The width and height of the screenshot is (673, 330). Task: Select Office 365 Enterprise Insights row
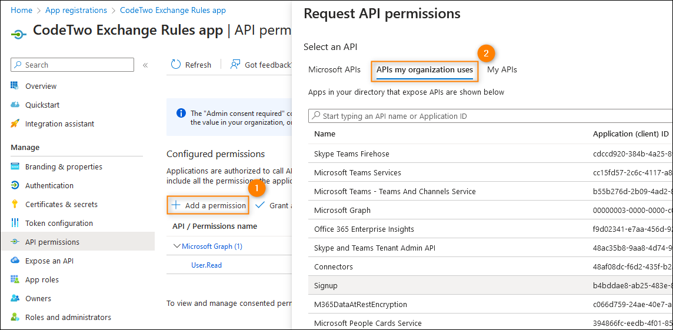click(x=491, y=229)
